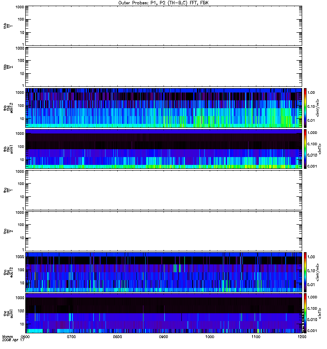Click the 10 y-axis tick of thb fbk scm1
Viewport: 327px width, 349px height.
coord(22,160)
